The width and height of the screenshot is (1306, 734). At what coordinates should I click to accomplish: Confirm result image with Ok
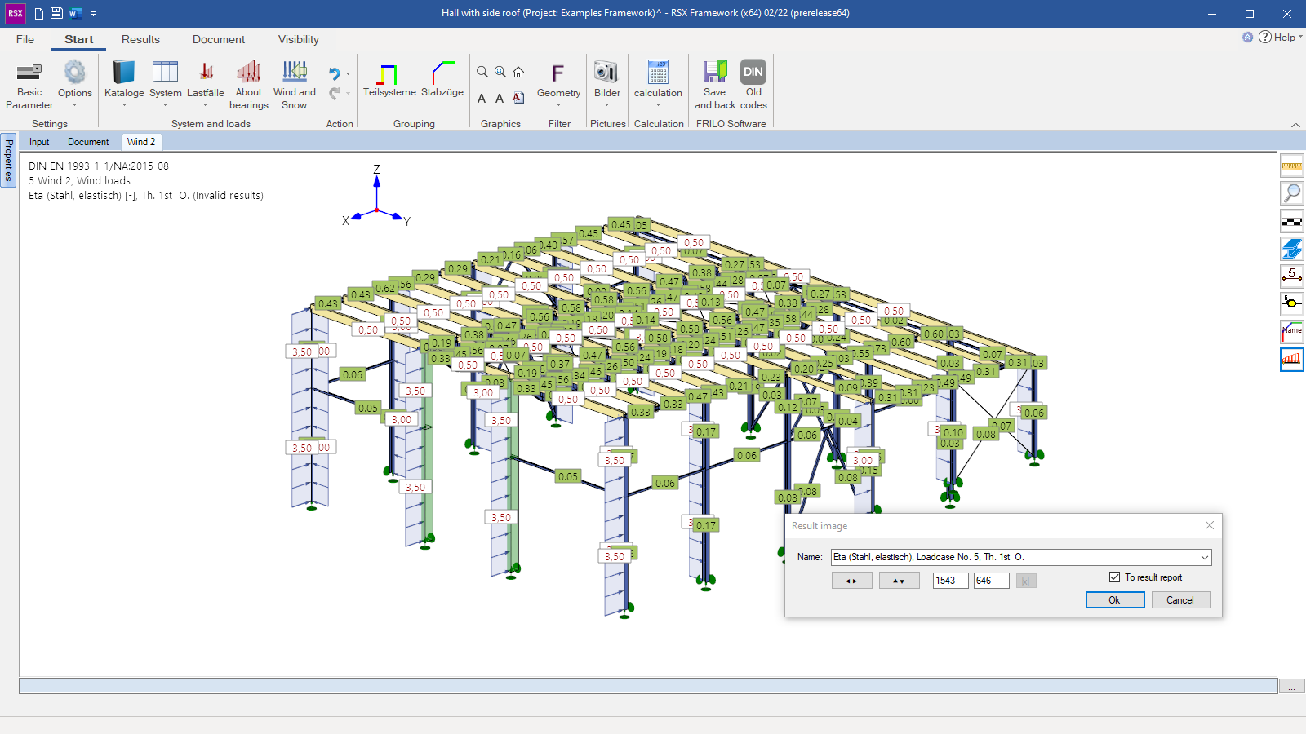click(1115, 600)
